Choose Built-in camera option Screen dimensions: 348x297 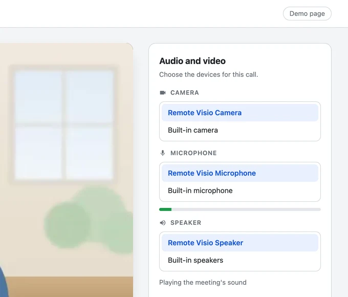[x=240, y=130]
